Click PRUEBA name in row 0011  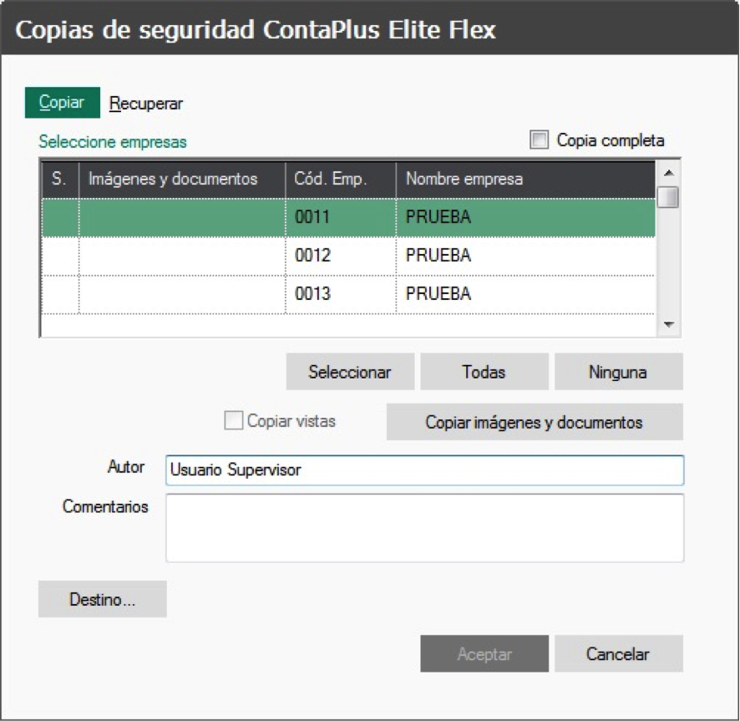click(x=525, y=217)
